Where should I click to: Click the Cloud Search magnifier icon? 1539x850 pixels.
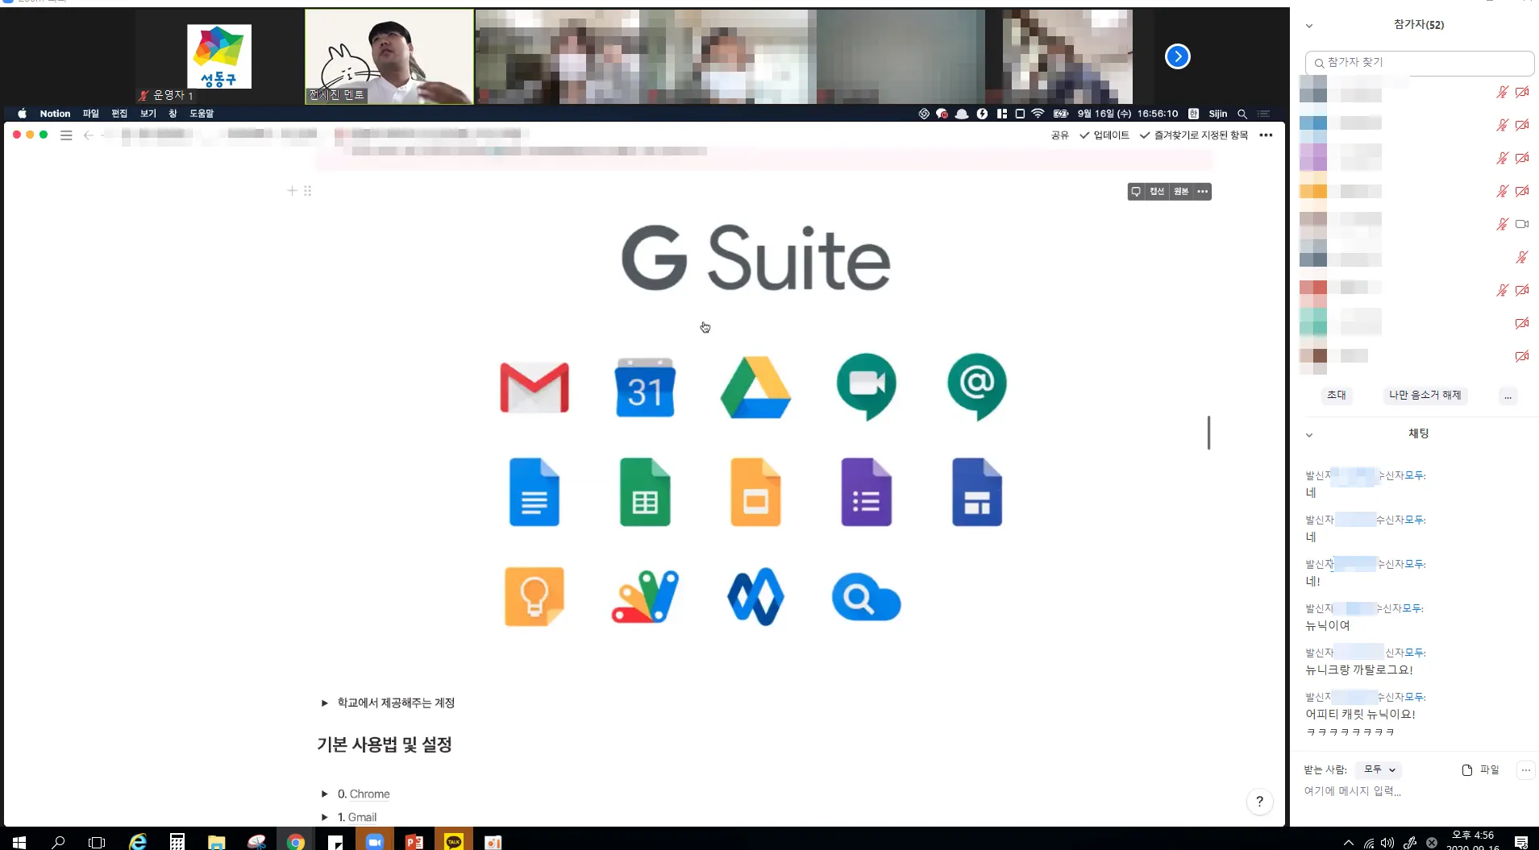[x=867, y=598]
